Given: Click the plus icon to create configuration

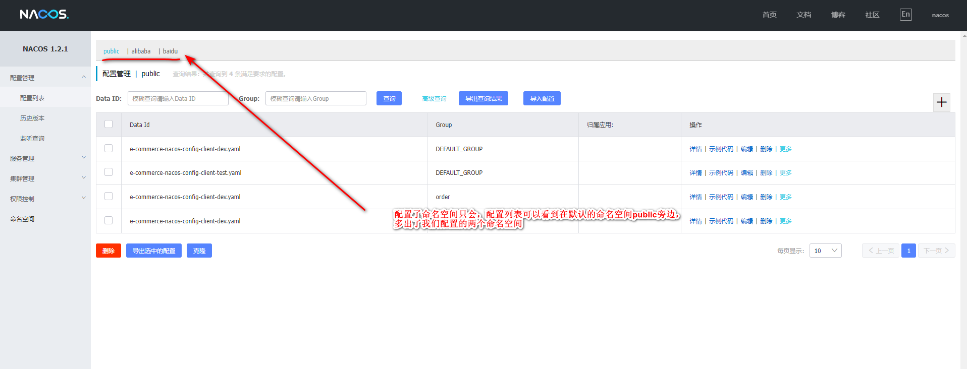Looking at the screenshot, I should point(942,102).
